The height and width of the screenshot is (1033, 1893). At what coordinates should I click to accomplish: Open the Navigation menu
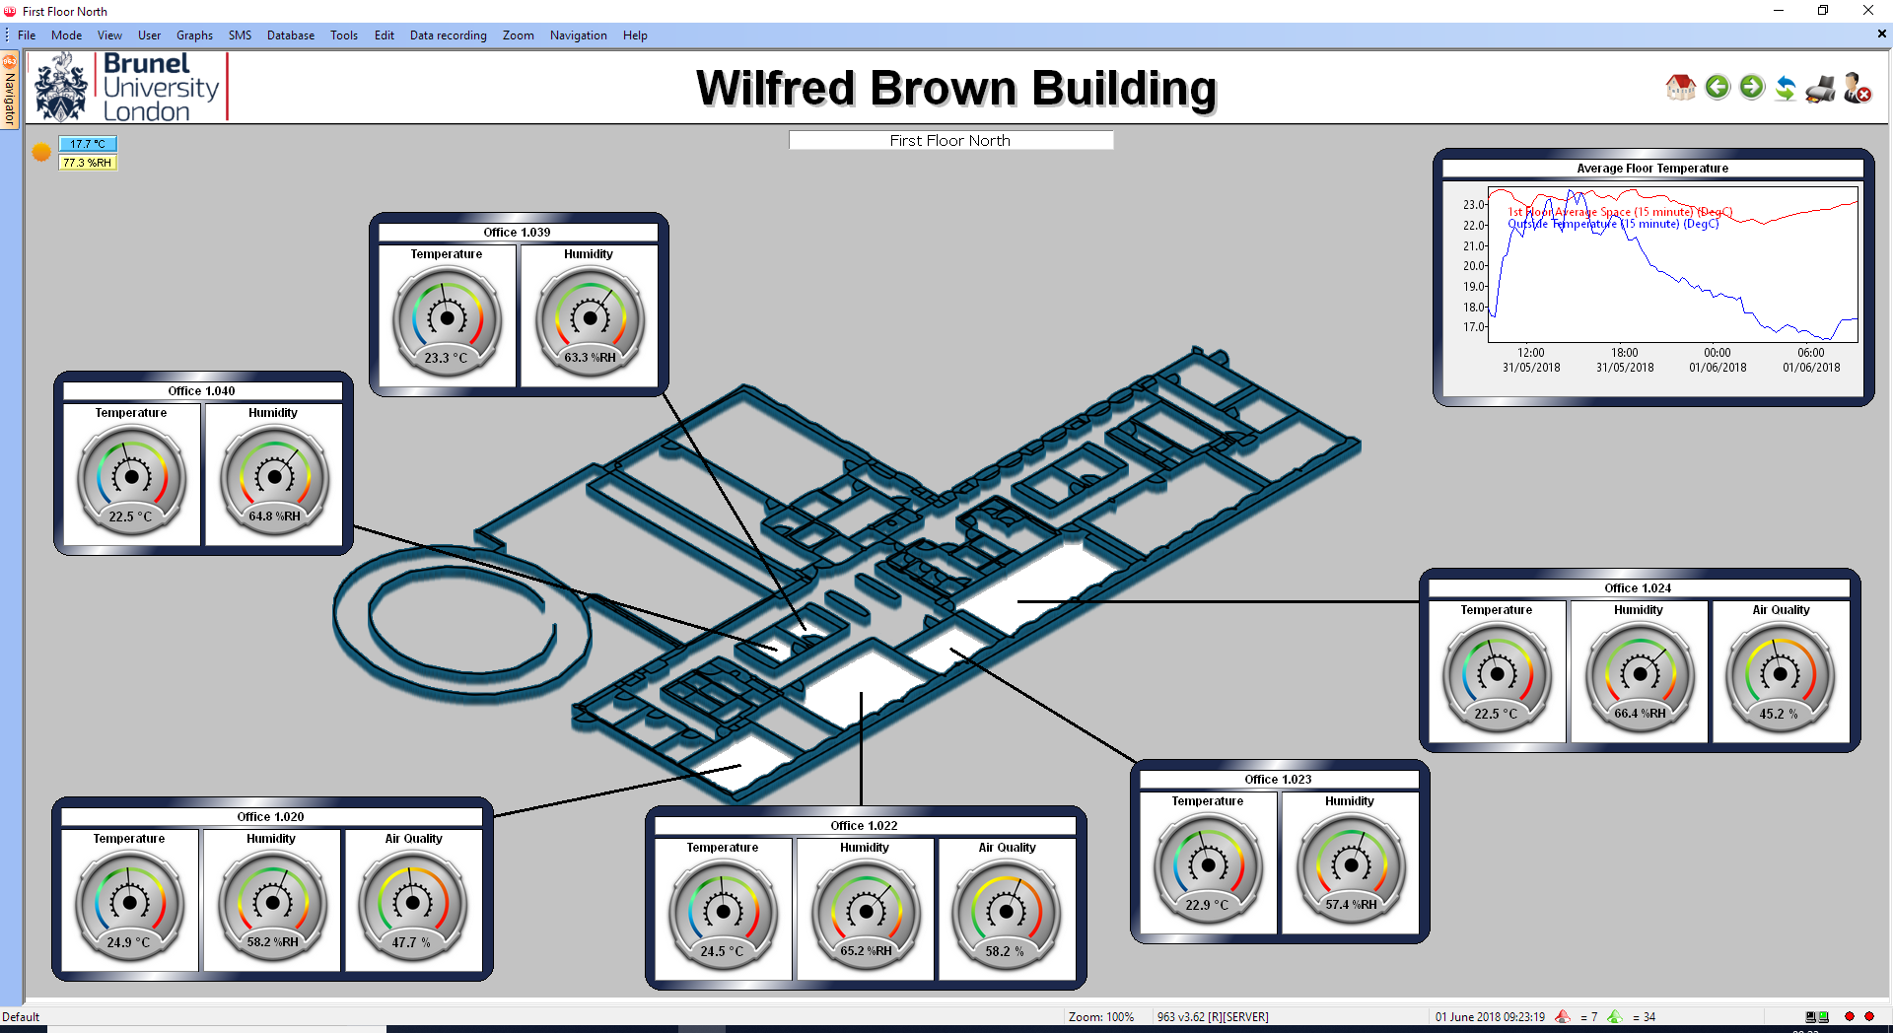tap(578, 35)
